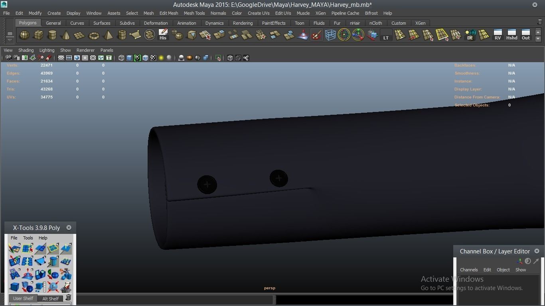545x306 pixels.
Task: Open the Channels menu in Channel Box
Action: click(469, 270)
